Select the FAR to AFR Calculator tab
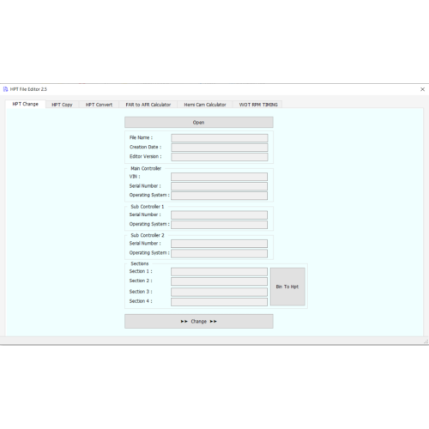This screenshot has width=429, height=429. [148, 105]
